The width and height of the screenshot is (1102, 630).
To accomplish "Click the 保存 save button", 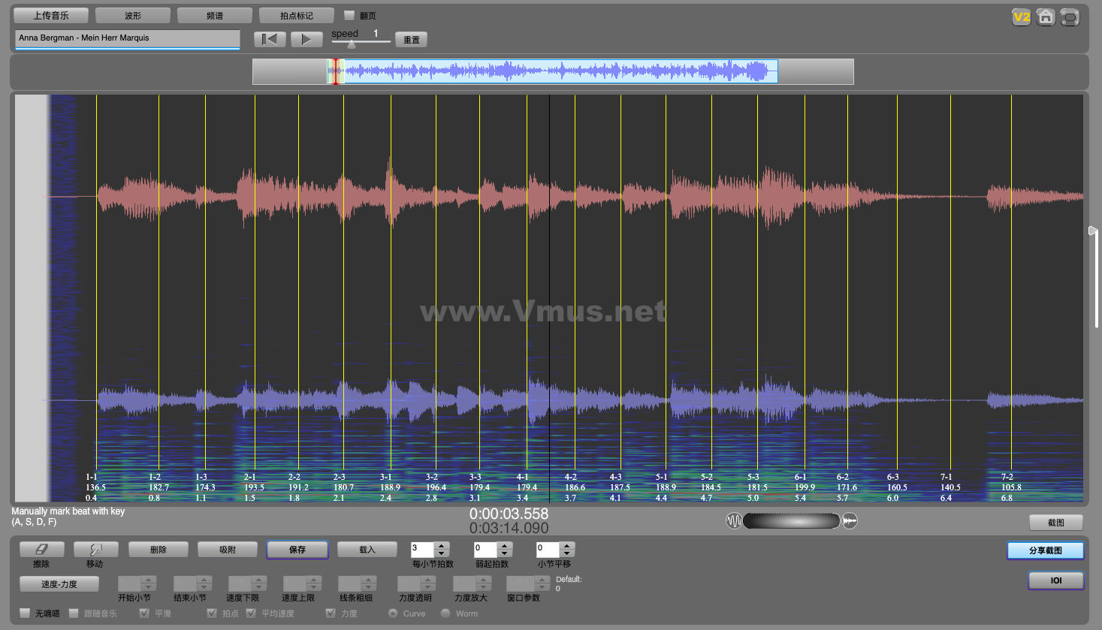I will point(297,550).
